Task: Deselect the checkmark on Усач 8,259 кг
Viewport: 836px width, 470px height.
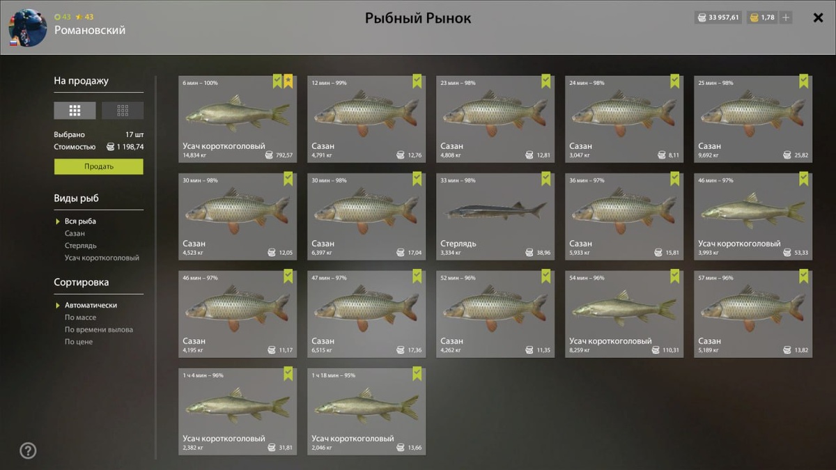Action: (x=675, y=276)
